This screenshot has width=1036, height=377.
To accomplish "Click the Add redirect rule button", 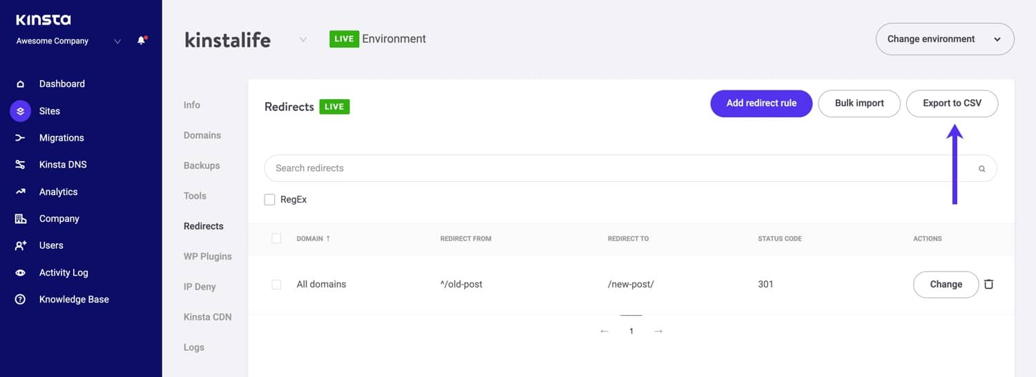I will point(761,103).
